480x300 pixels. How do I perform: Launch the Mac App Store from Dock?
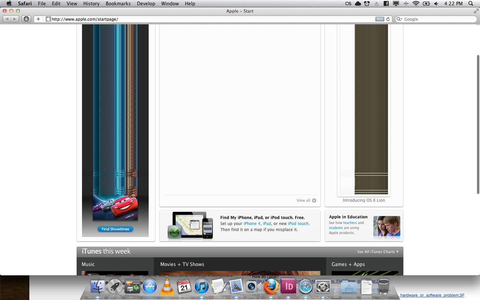click(x=150, y=286)
